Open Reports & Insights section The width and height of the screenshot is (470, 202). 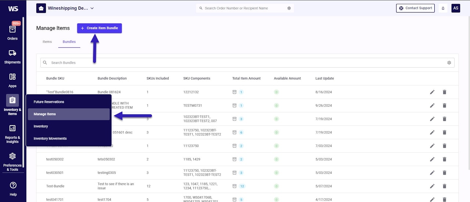click(12, 134)
